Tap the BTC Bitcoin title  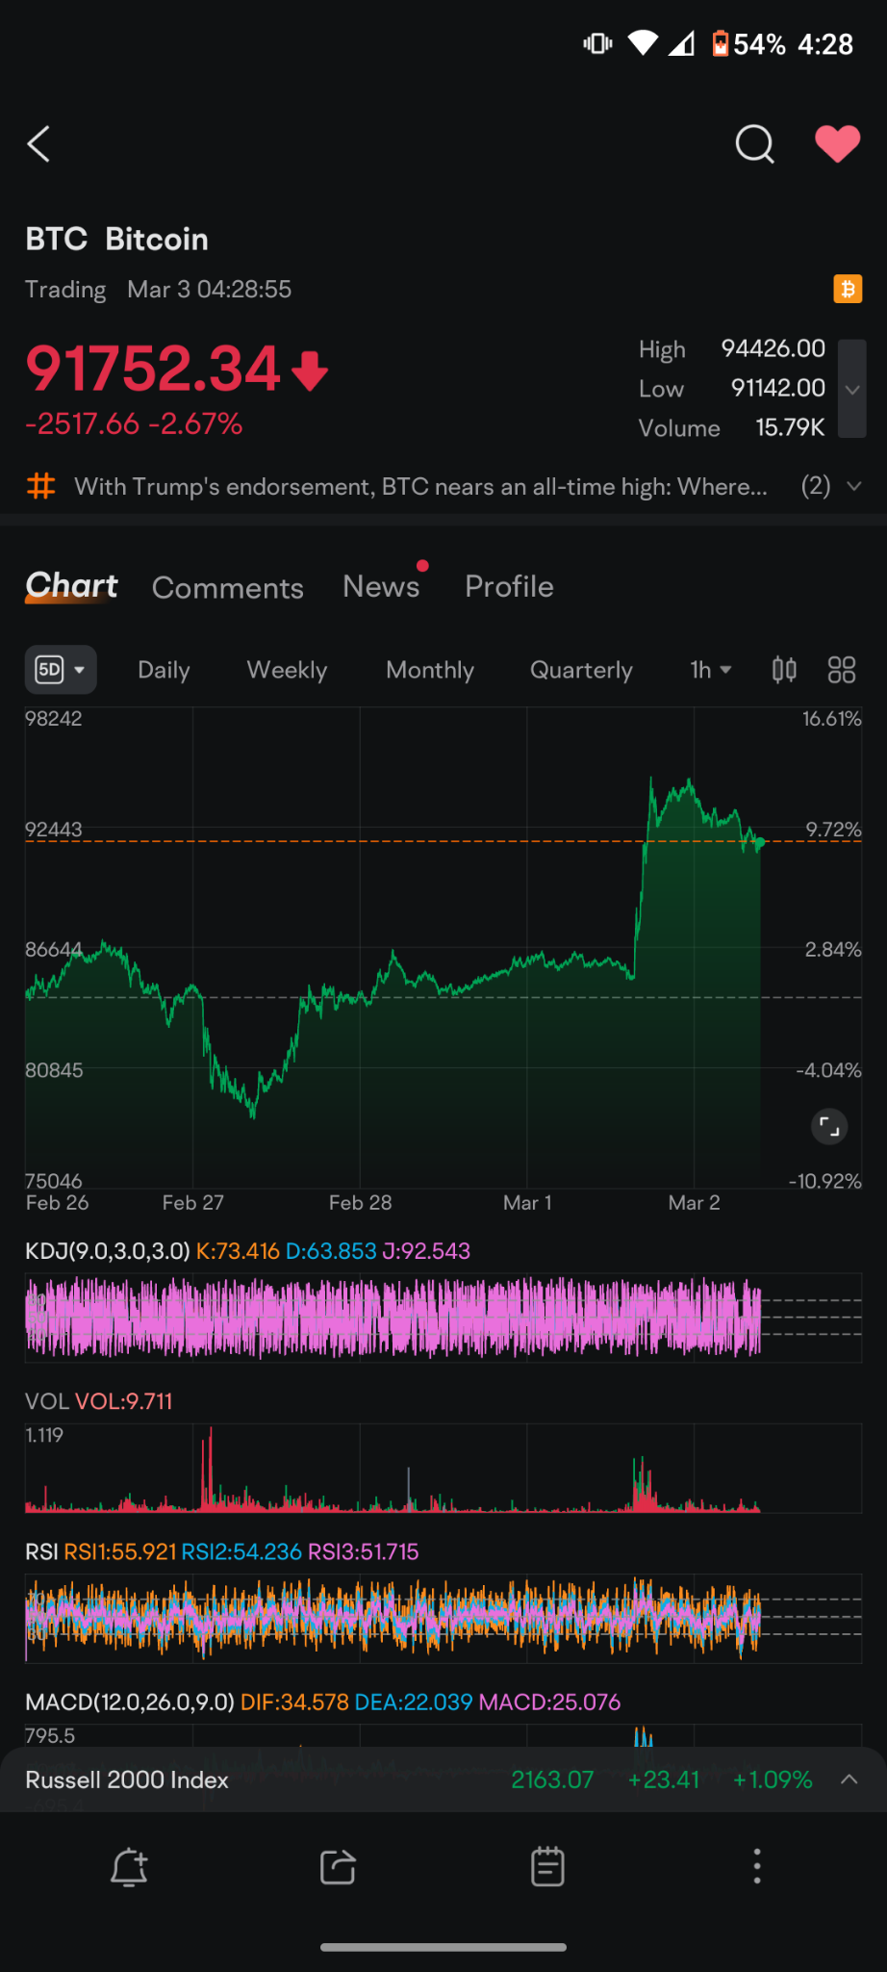[116, 239]
